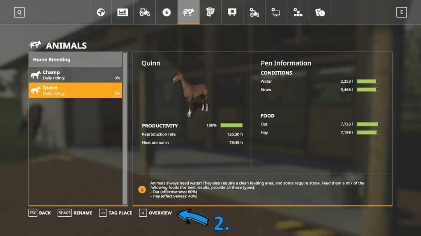Click the Overview button

[155, 213]
